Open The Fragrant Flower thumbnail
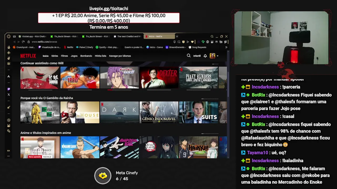This screenshot has width=337, height=189. coord(40,147)
